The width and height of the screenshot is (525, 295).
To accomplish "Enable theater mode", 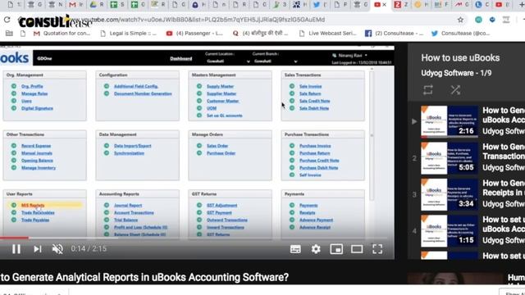I will pyautogui.click(x=357, y=249).
